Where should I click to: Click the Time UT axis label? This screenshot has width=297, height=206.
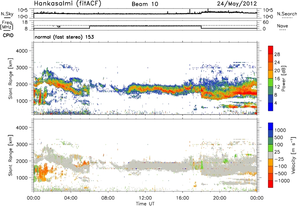pos(145,204)
